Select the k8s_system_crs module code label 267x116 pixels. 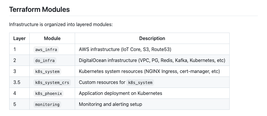(52, 82)
